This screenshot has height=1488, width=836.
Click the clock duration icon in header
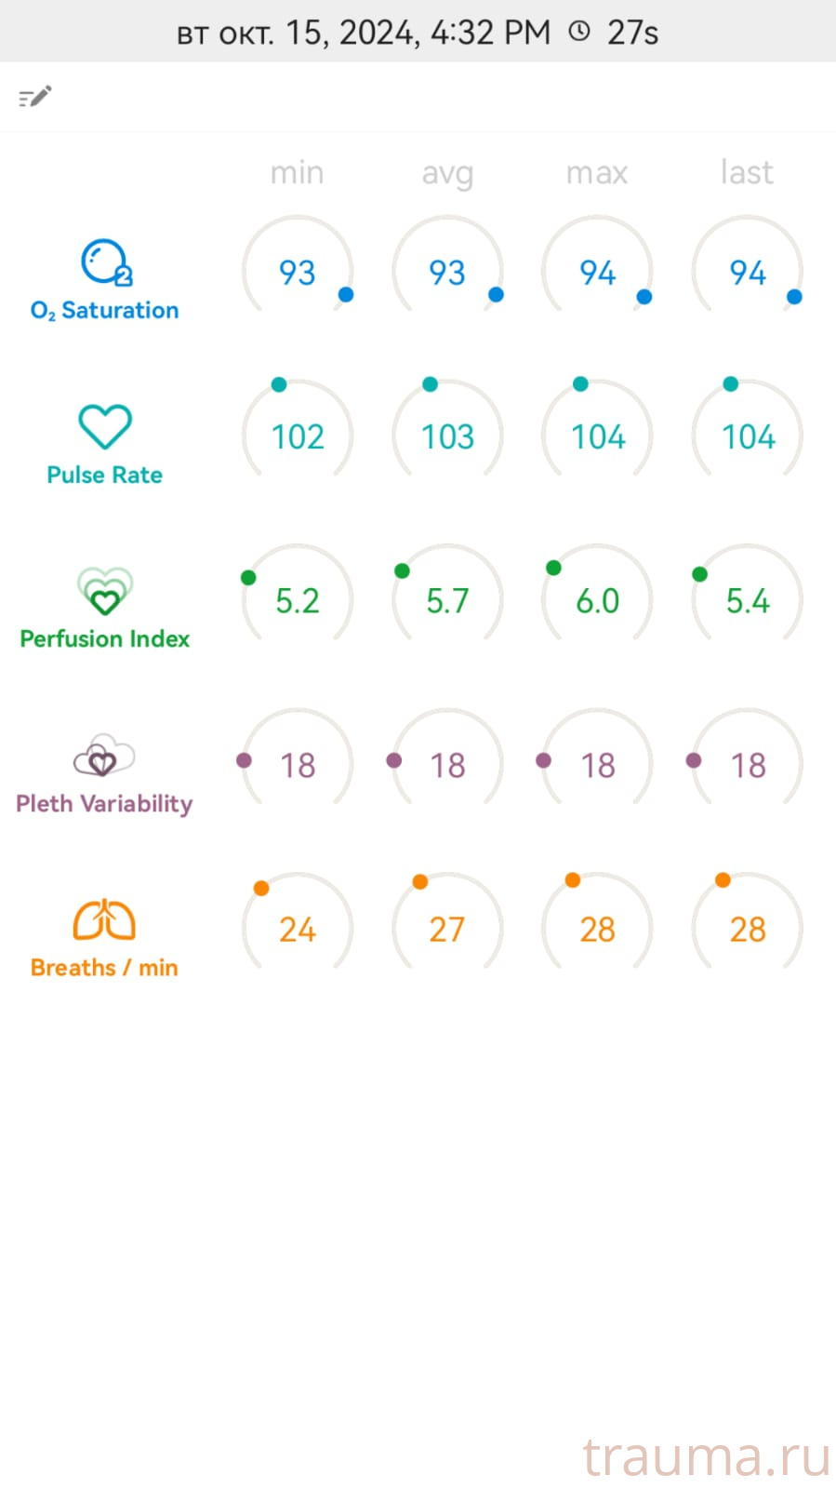coord(579,32)
